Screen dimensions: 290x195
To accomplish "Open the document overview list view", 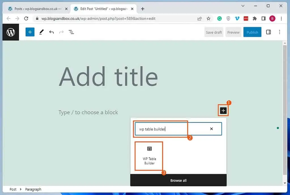I will (71, 32).
